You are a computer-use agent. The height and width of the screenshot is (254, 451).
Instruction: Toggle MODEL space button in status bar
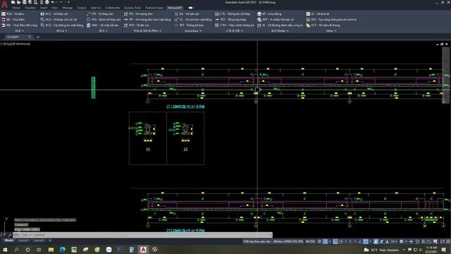(310, 241)
